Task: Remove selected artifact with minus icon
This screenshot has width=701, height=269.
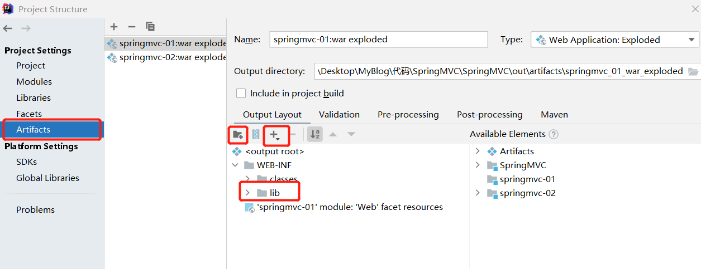Action: 132,26
